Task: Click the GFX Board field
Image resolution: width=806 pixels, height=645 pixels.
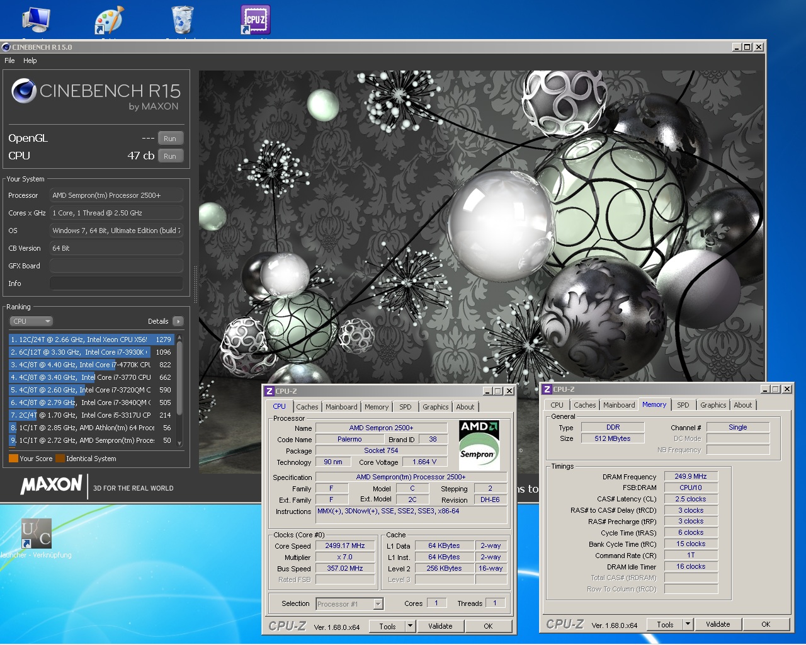Action: [x=116, y=266]
